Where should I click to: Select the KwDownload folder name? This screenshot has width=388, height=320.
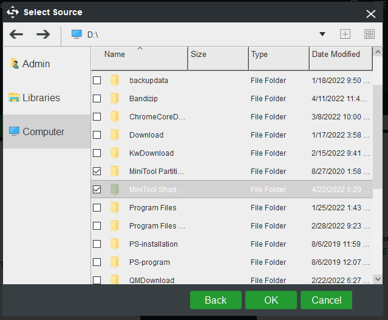(151, 153)
